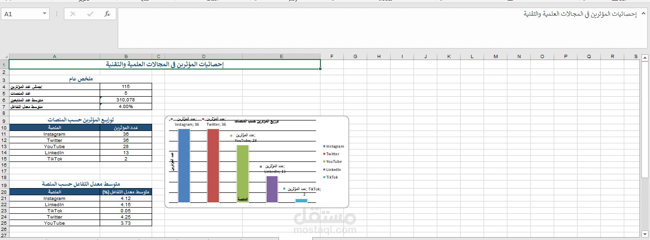Image resolution: width=650 pixels, height=240 pixels.
Task: Click the Enter checkmark formula icon
Action: [x=90, y=14]
